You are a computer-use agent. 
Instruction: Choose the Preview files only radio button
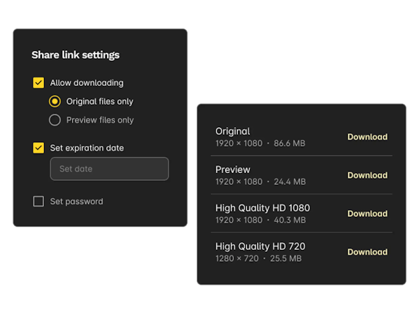click(54, 120)
